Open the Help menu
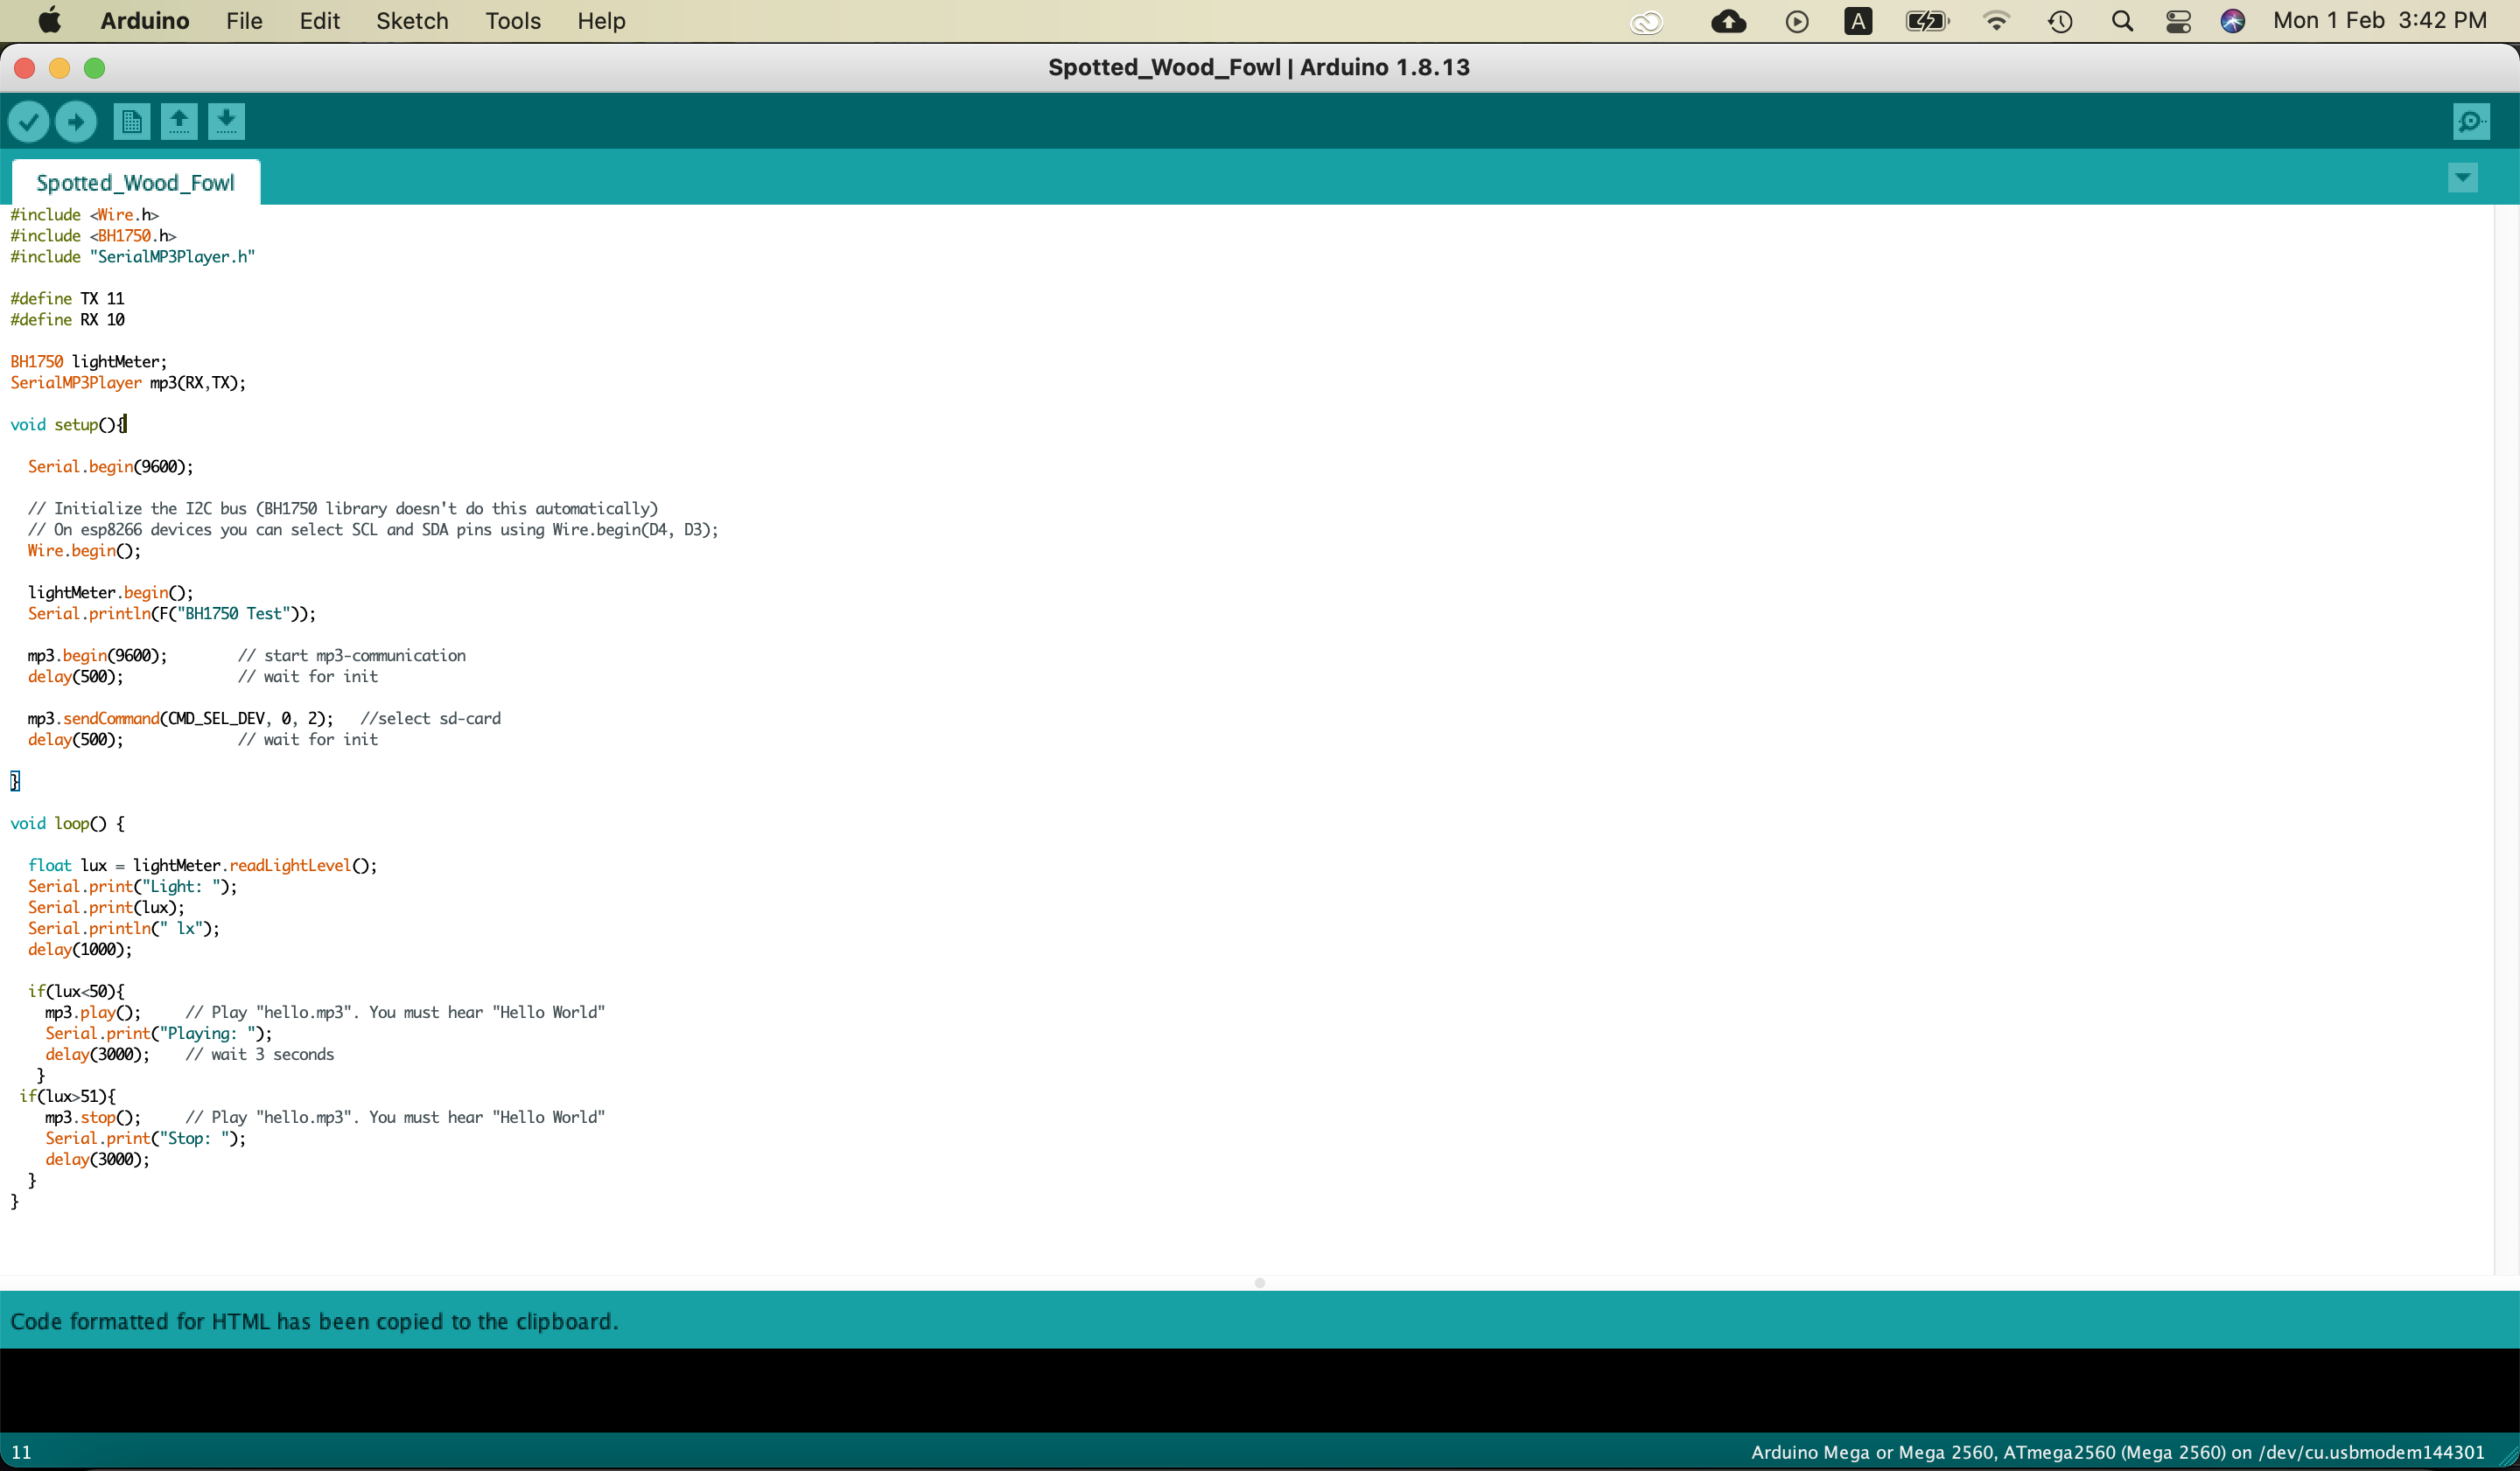Screen dimensions: 2520x1471 coord(601,21)
